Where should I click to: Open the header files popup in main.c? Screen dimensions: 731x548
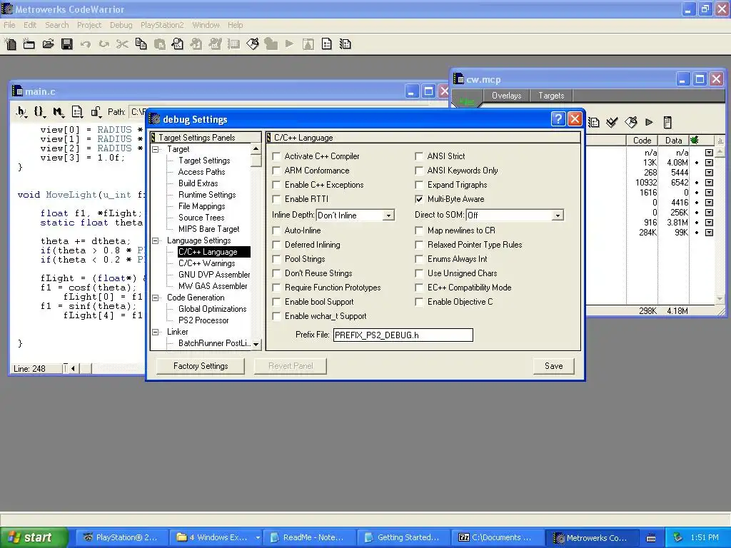click(x=21, y=112)
